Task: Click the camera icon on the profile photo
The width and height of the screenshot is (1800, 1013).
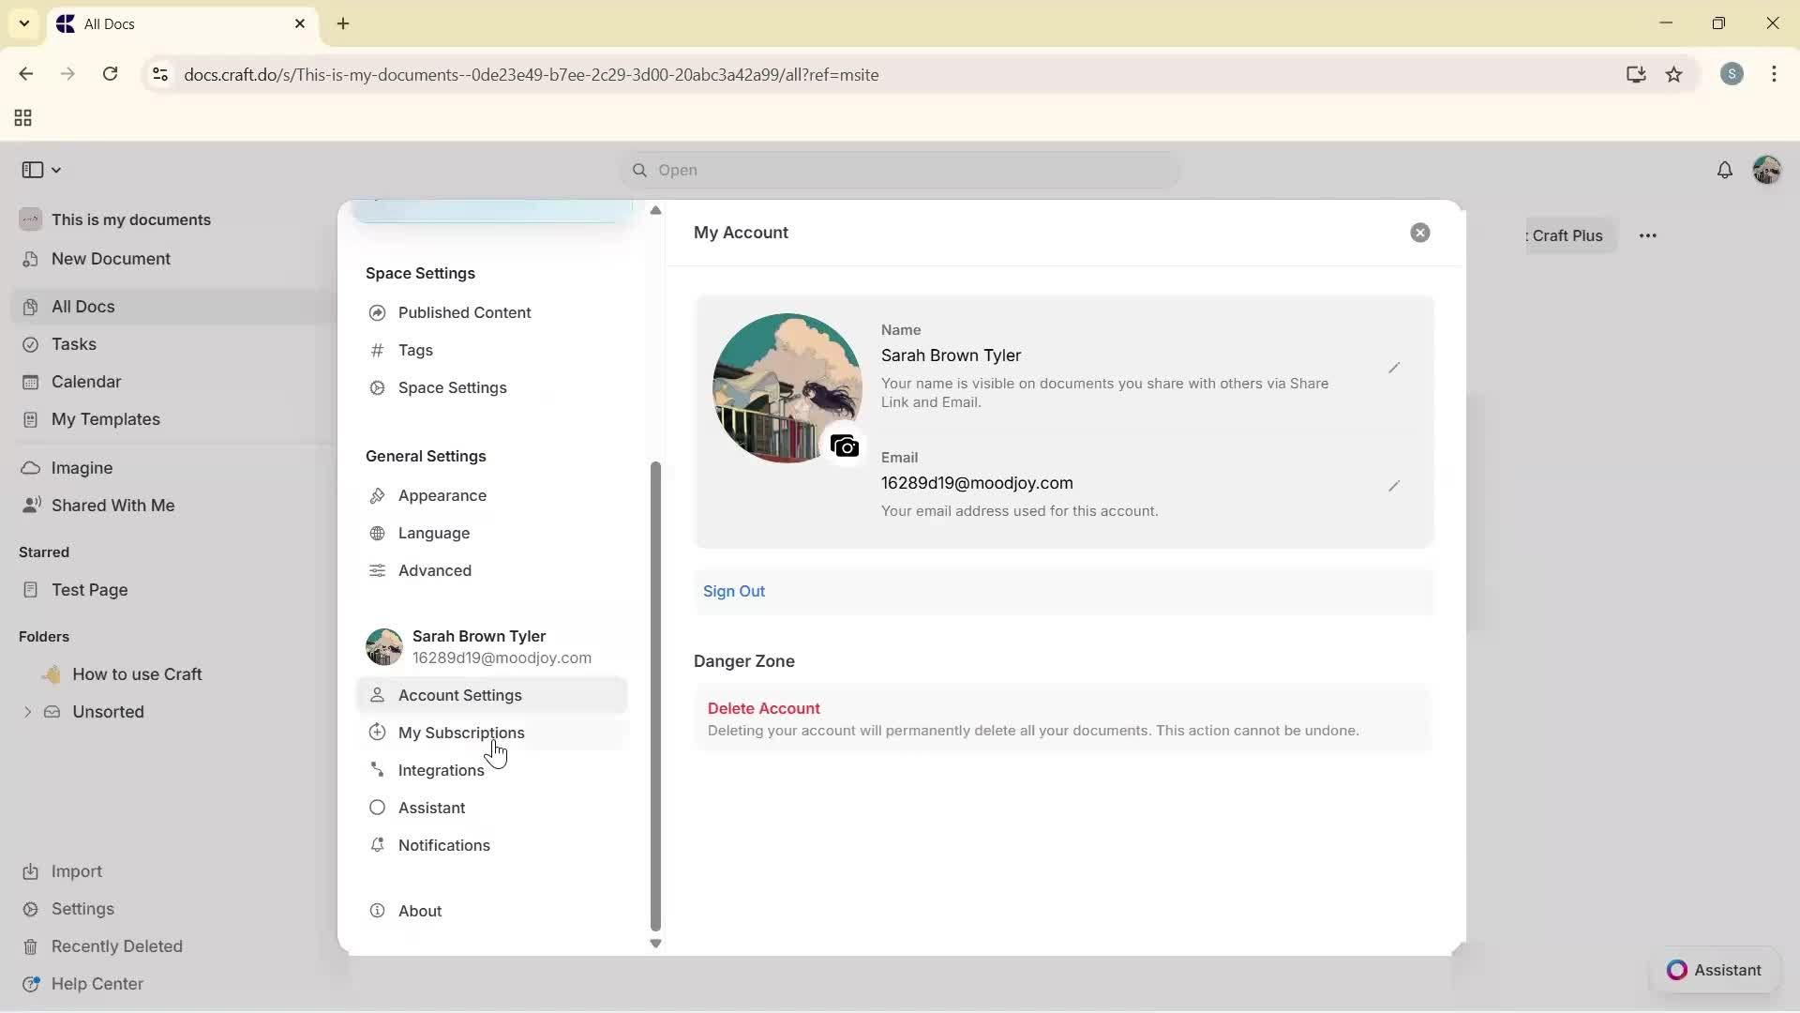Action: tap(845, 446)
